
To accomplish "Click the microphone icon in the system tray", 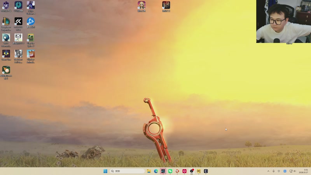I will pos(274,171).
